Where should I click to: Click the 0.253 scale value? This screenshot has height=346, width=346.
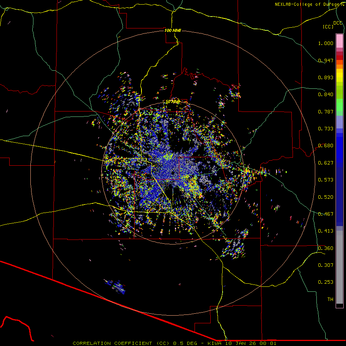[x=326, y=282]
